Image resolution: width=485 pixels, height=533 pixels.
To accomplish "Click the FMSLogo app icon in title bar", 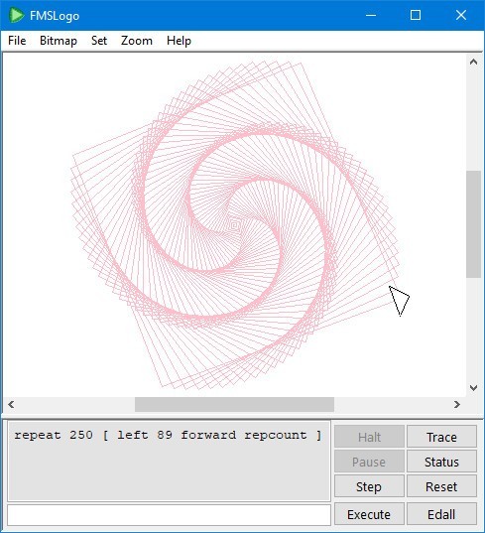I will tap(16, 15).
